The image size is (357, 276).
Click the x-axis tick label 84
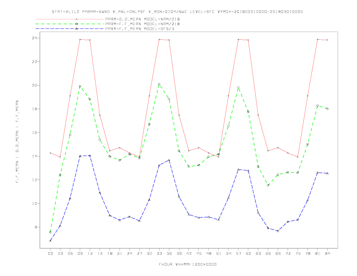pos(327,253)
